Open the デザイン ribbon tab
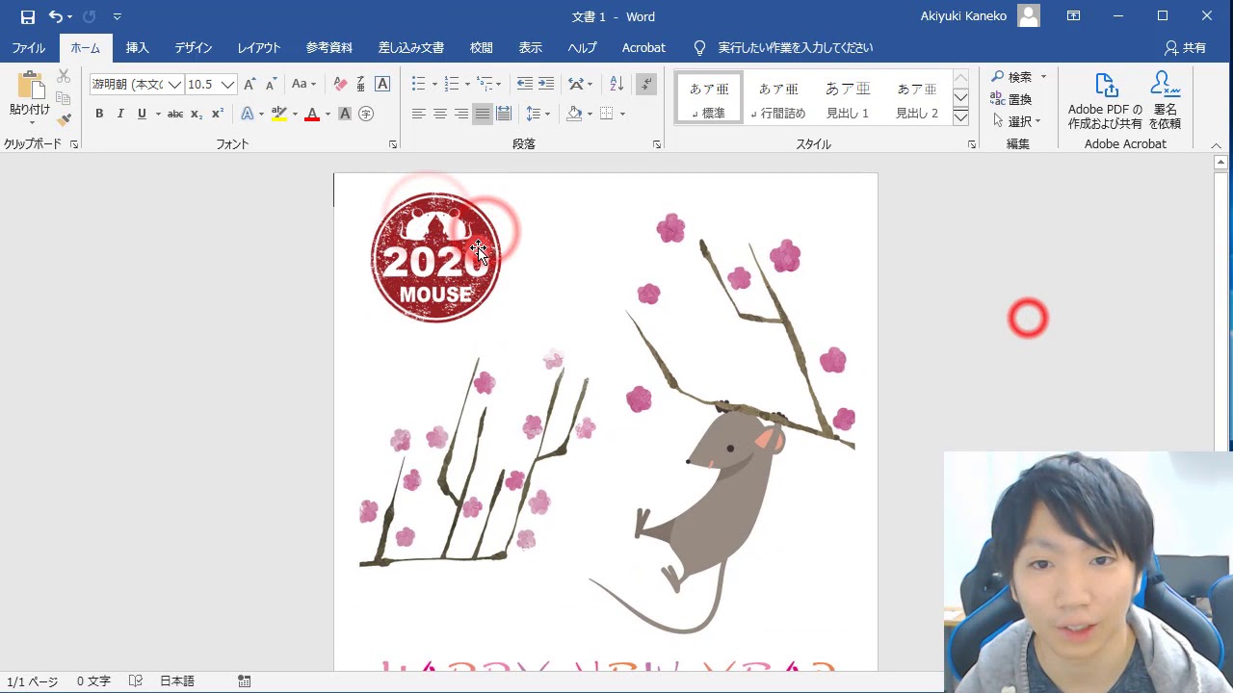1233x693 pixels. 193,47
